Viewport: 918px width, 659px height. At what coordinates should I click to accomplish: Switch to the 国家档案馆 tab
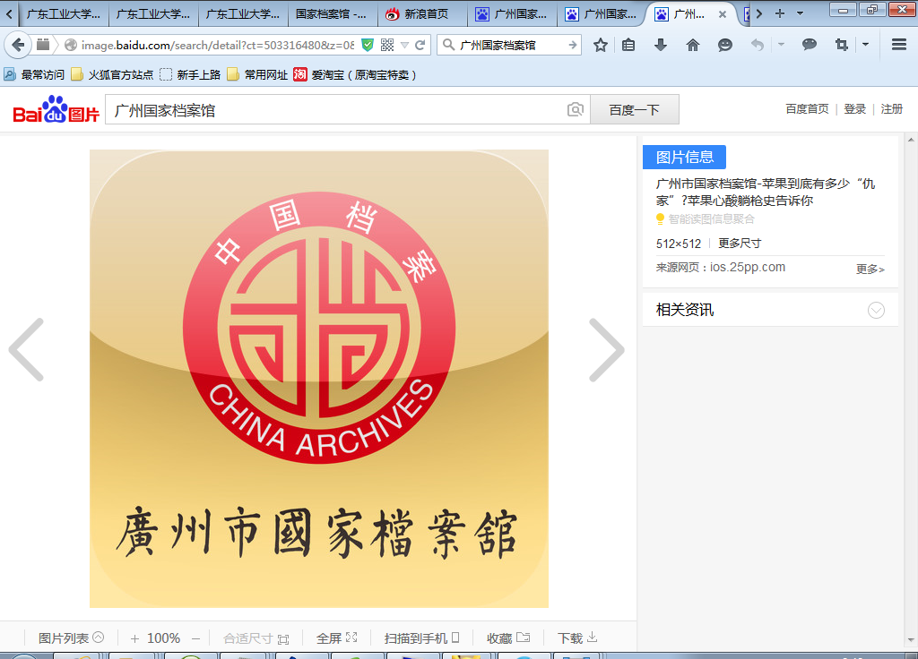point(331,14)
